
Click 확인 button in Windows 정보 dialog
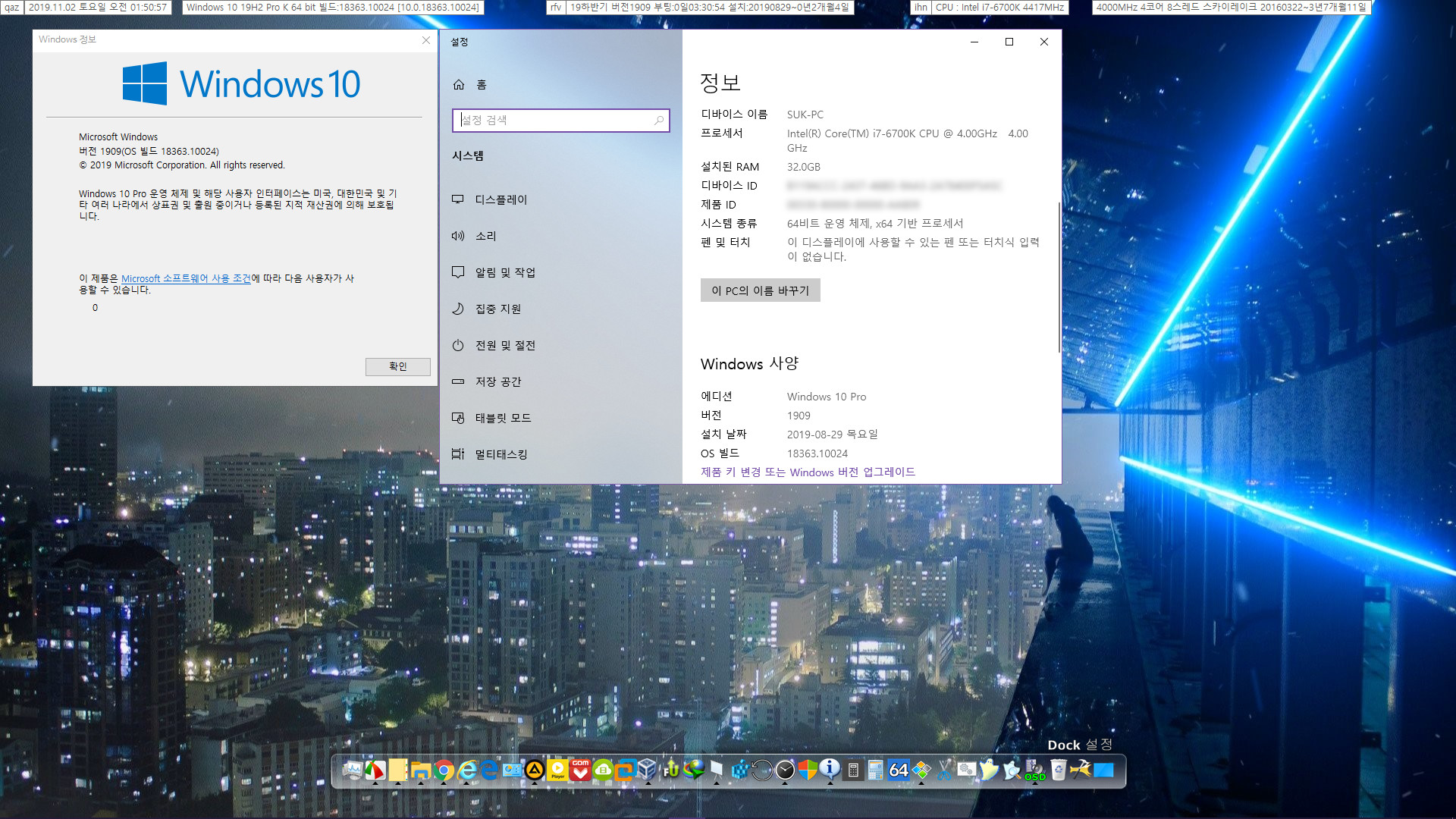tap(397, 366)
